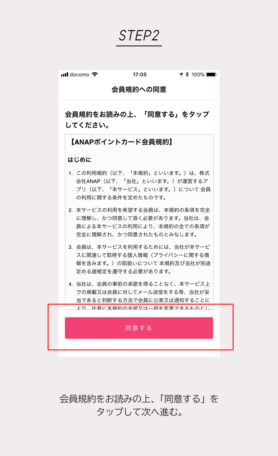Click terms clause number 2 text

click(140, 222)
